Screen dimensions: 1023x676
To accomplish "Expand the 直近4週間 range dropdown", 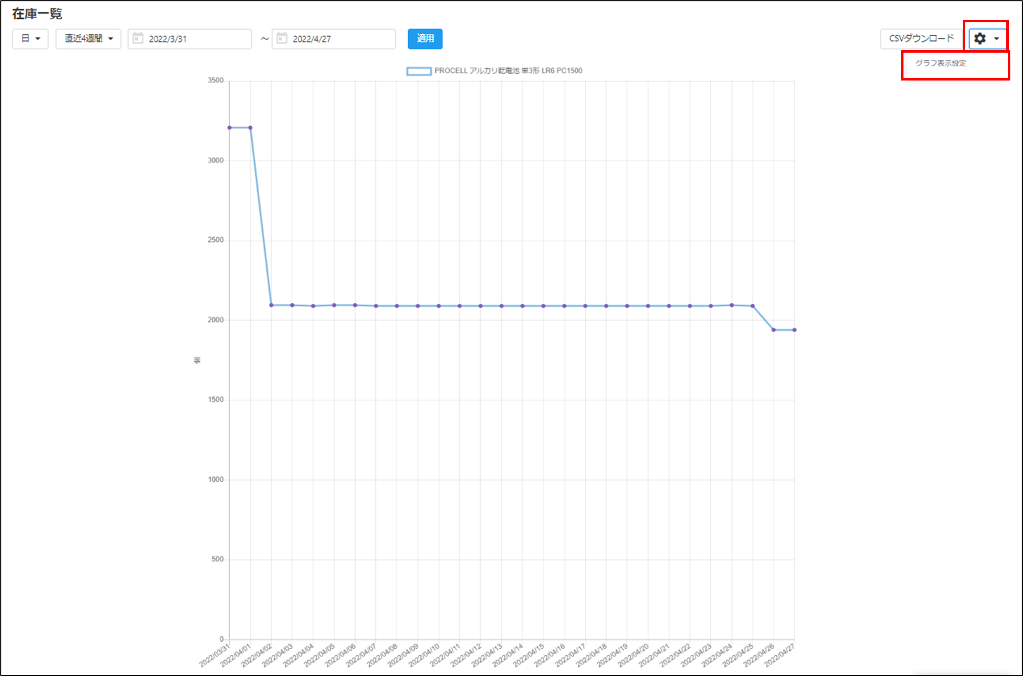I will 89,38.
